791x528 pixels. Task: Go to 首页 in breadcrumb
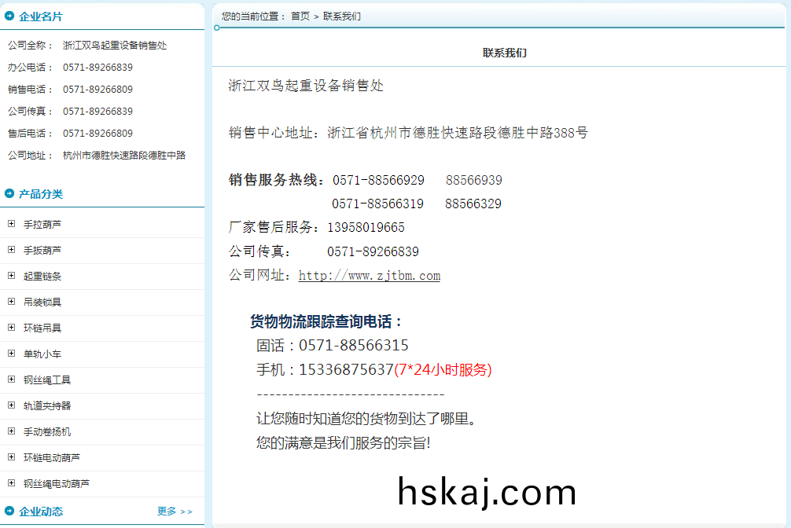[300, 16]
